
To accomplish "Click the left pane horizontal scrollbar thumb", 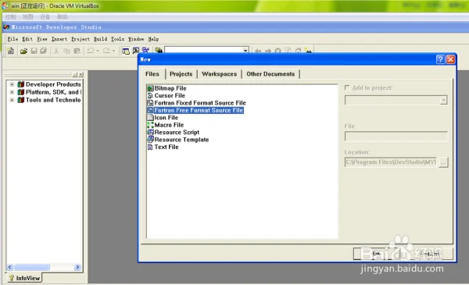I will pos(32,267).
